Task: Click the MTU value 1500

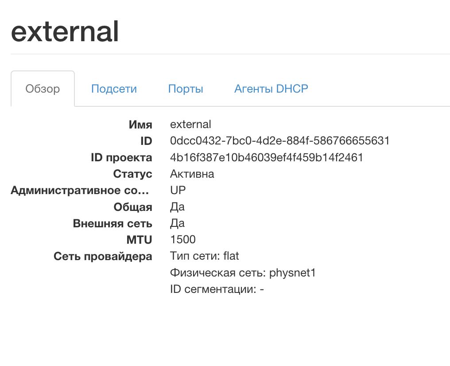Action: click(182, 240)
